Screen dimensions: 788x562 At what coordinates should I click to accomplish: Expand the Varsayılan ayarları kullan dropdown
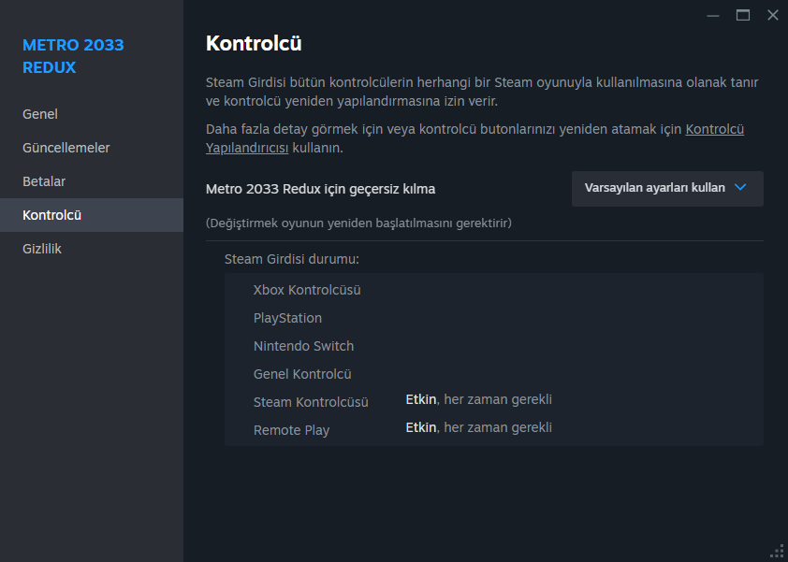coord(666,188)
